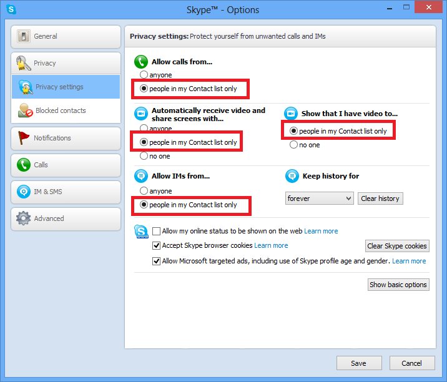The image size is (447, 382).
Task: Enable online status shown on the web
Action: [156, 231]
